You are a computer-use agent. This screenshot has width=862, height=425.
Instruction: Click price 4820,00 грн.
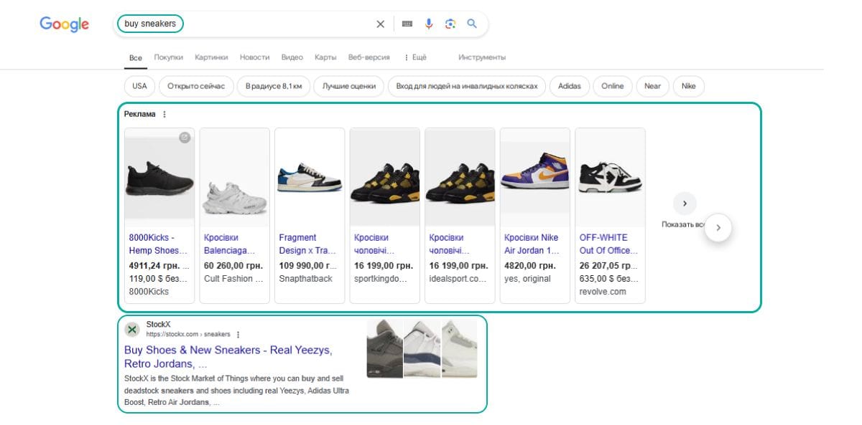pos(531,265)
